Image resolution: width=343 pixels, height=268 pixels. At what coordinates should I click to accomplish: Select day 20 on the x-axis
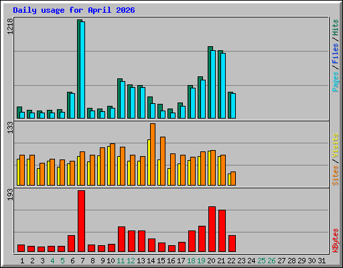[212, 261]
